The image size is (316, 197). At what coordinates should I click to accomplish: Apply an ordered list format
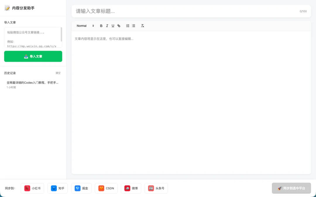point(128,26)
